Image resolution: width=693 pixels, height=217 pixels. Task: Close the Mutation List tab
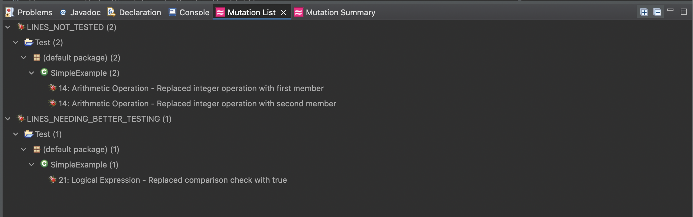click(x=284, y=13)
